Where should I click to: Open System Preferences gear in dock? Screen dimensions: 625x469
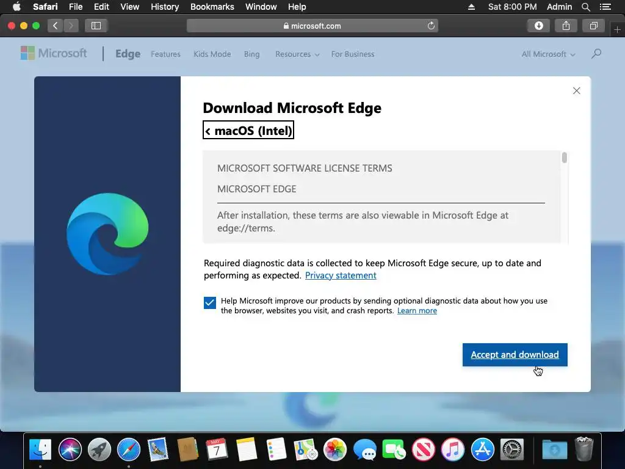coord(512,449)
